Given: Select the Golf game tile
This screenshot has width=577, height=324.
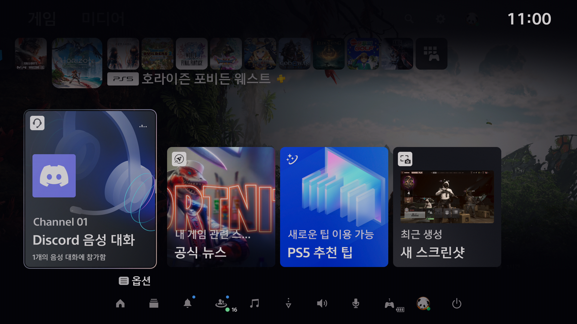Looking at the screenshot, I should point(363,54).
